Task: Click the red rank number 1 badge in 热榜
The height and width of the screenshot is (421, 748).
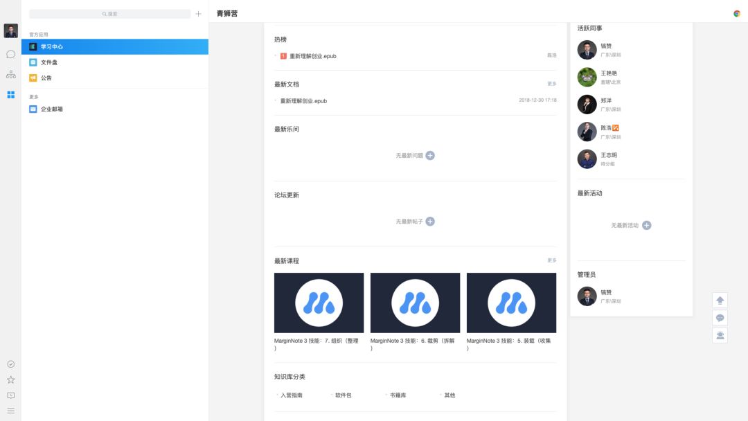Action: 283,56
